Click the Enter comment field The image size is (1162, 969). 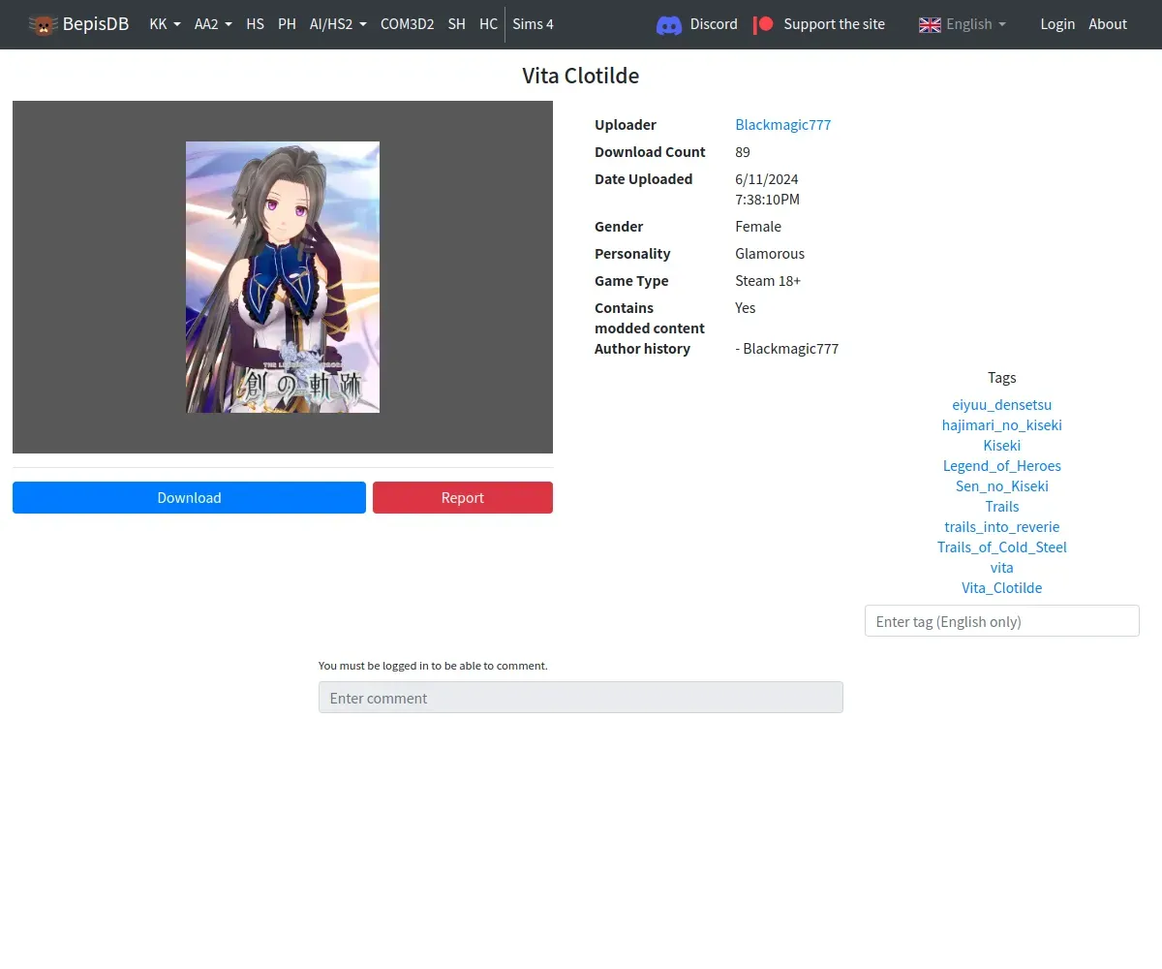coord(581,698)
